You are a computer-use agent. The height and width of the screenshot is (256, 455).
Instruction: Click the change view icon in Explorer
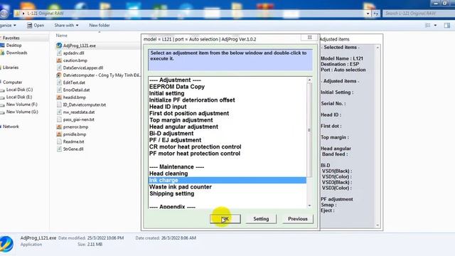428,26
